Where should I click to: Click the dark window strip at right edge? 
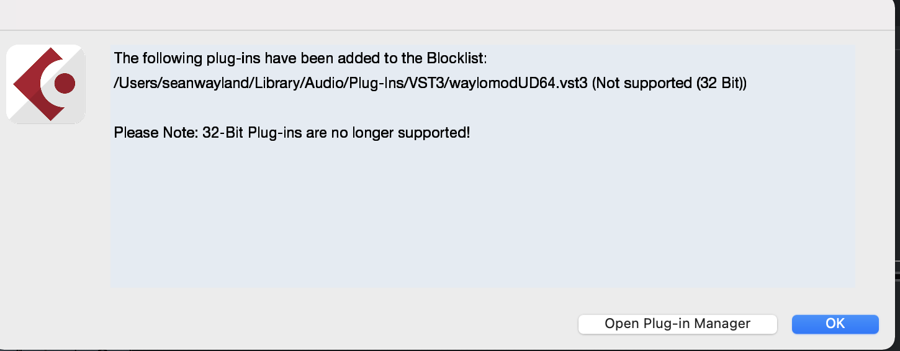pyautogui.click(x=897, y=186)
